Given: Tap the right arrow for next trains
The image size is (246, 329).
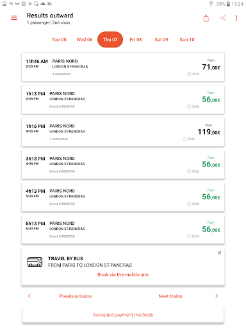Looking at the screenshot, I should [217, 296].
